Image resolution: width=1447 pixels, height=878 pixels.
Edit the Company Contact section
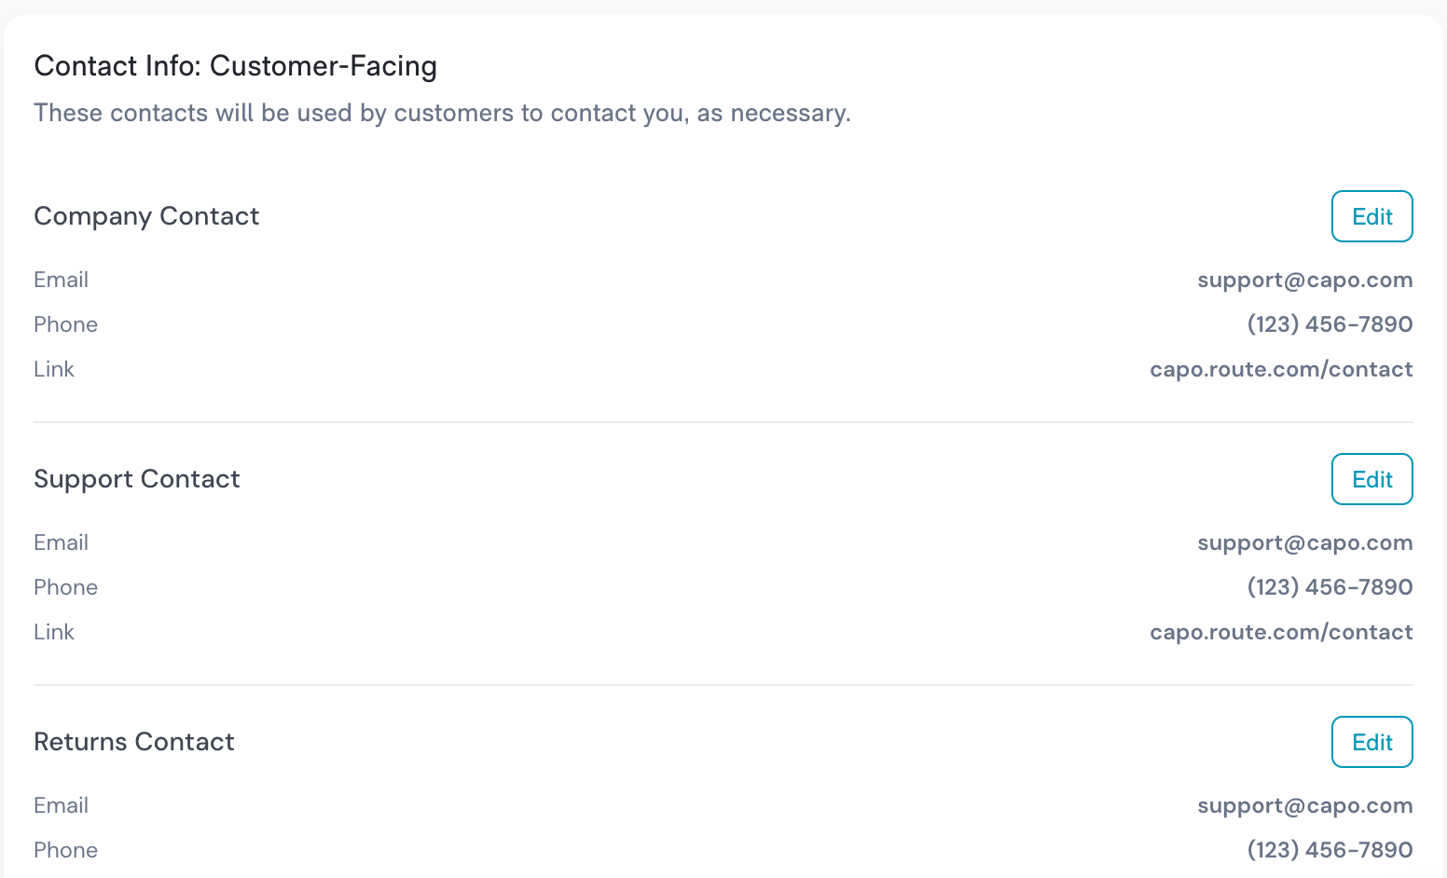click(1371, 216)
